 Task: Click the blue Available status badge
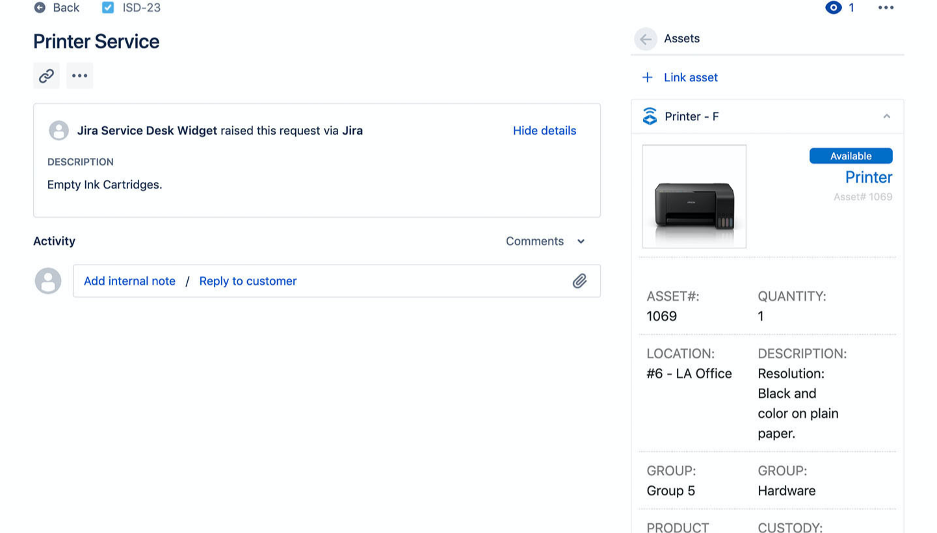tap(851, 156)
